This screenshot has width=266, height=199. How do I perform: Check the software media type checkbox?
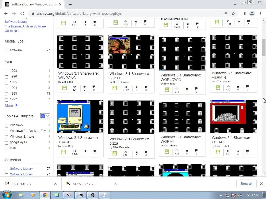(x=6, y=51)
